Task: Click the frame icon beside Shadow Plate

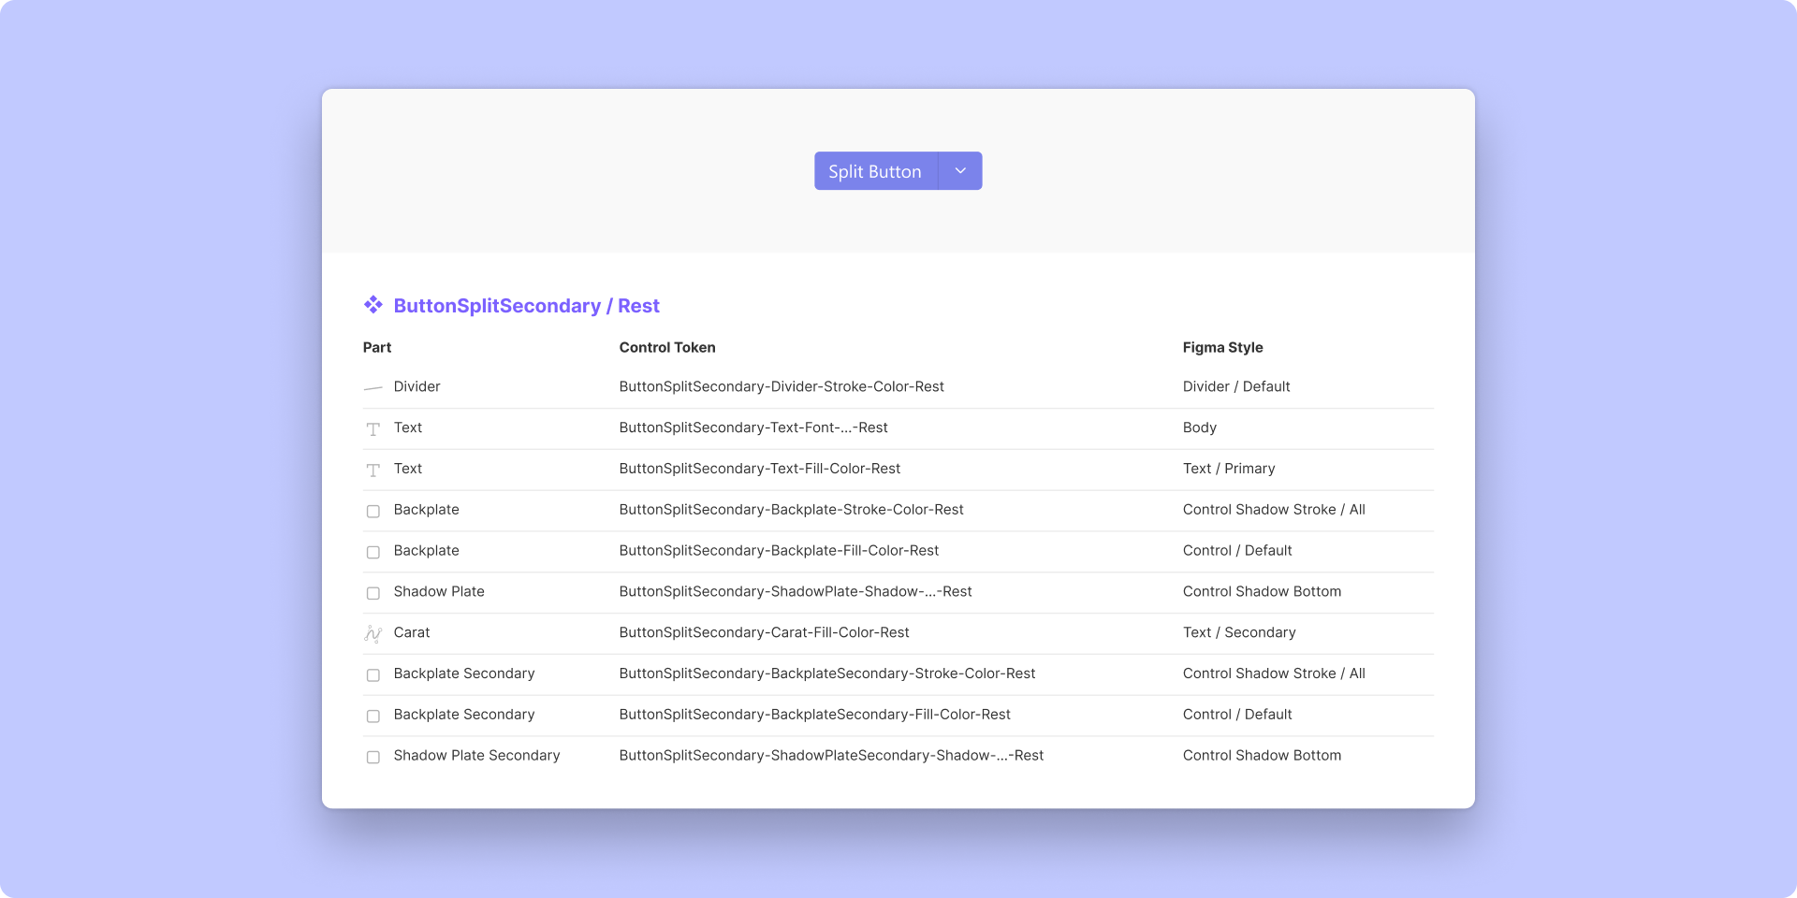Action: (x=373, y=593)
